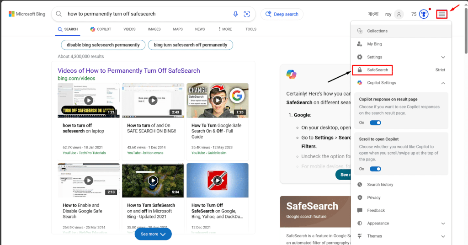Switch to the Images tab
This screenshot has width=468, height=245.
click(154, 29)
